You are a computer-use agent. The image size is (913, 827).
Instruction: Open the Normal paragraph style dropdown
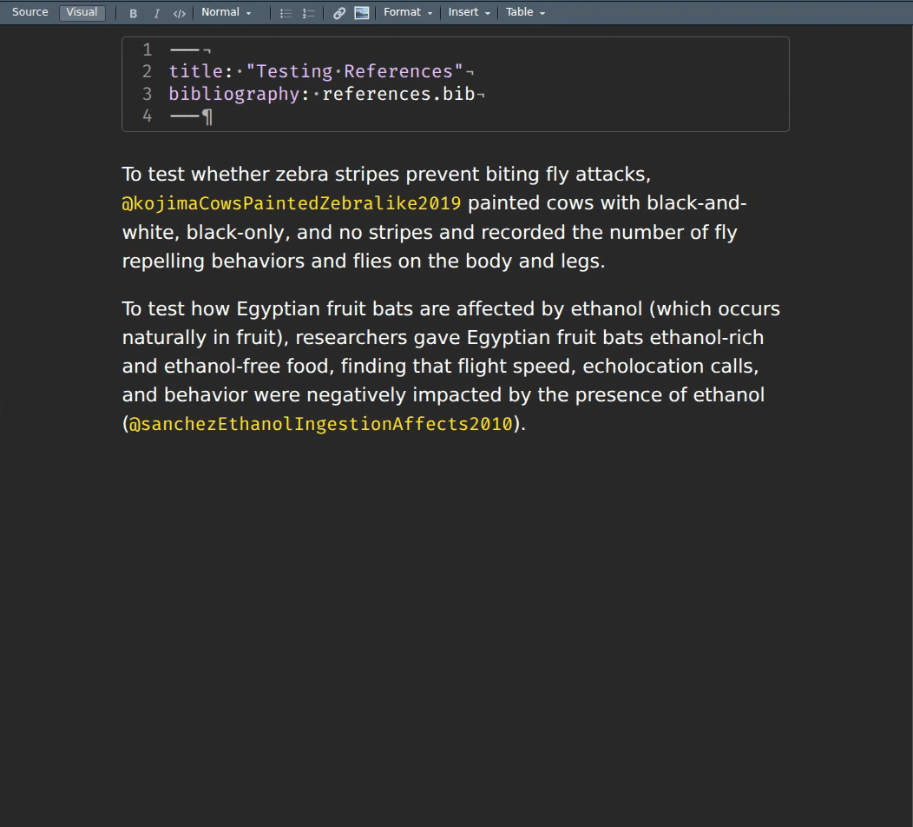pos(227,12)
